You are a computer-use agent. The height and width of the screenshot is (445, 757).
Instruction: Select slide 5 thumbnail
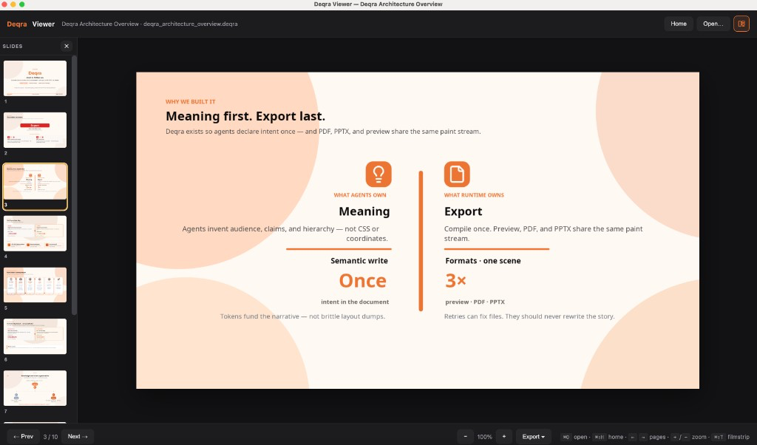pyautogui.click(x=35, y=285)
